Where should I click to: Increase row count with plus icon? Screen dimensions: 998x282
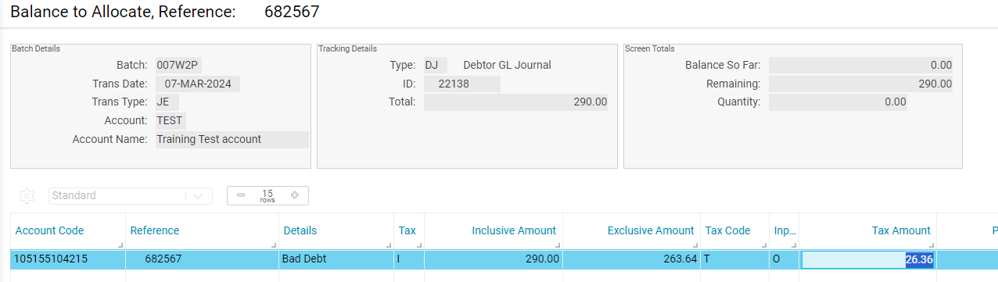point(295,195)
